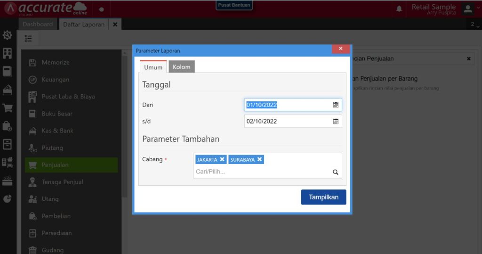Open Penjualan per Barang report
Viewport: 482px width, 254px height.
385,79
